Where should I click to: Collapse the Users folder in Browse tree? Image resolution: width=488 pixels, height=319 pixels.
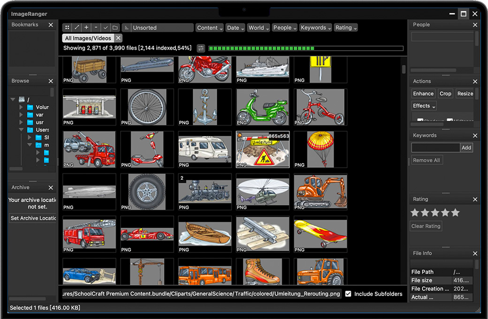(x=21, y=130)
